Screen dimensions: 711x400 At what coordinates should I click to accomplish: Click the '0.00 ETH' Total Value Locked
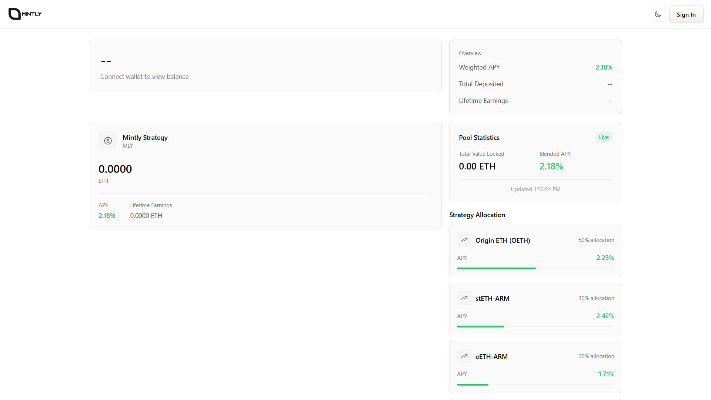pos(477,167)
